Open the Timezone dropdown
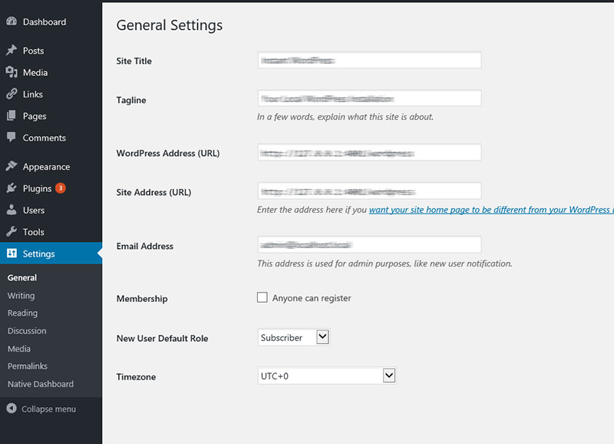614x444 pixels. tap(327, 376)
